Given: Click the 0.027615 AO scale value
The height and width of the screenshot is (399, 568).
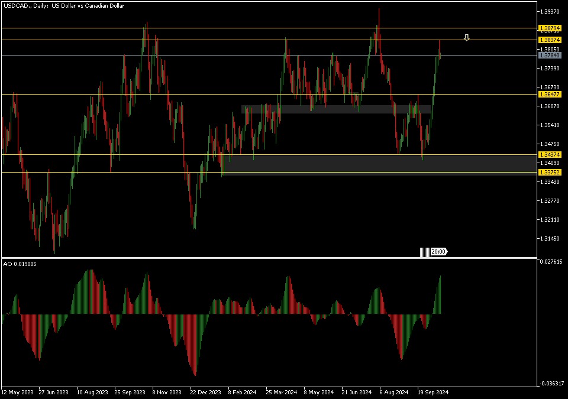Looking at the screenshot, I should tap(551, 261).
